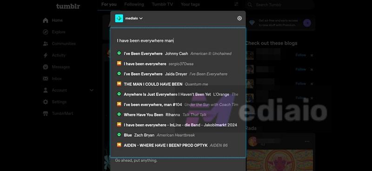Select I've been everywhere, man #104 result
372x171 pixels.
tap(178, 105)
